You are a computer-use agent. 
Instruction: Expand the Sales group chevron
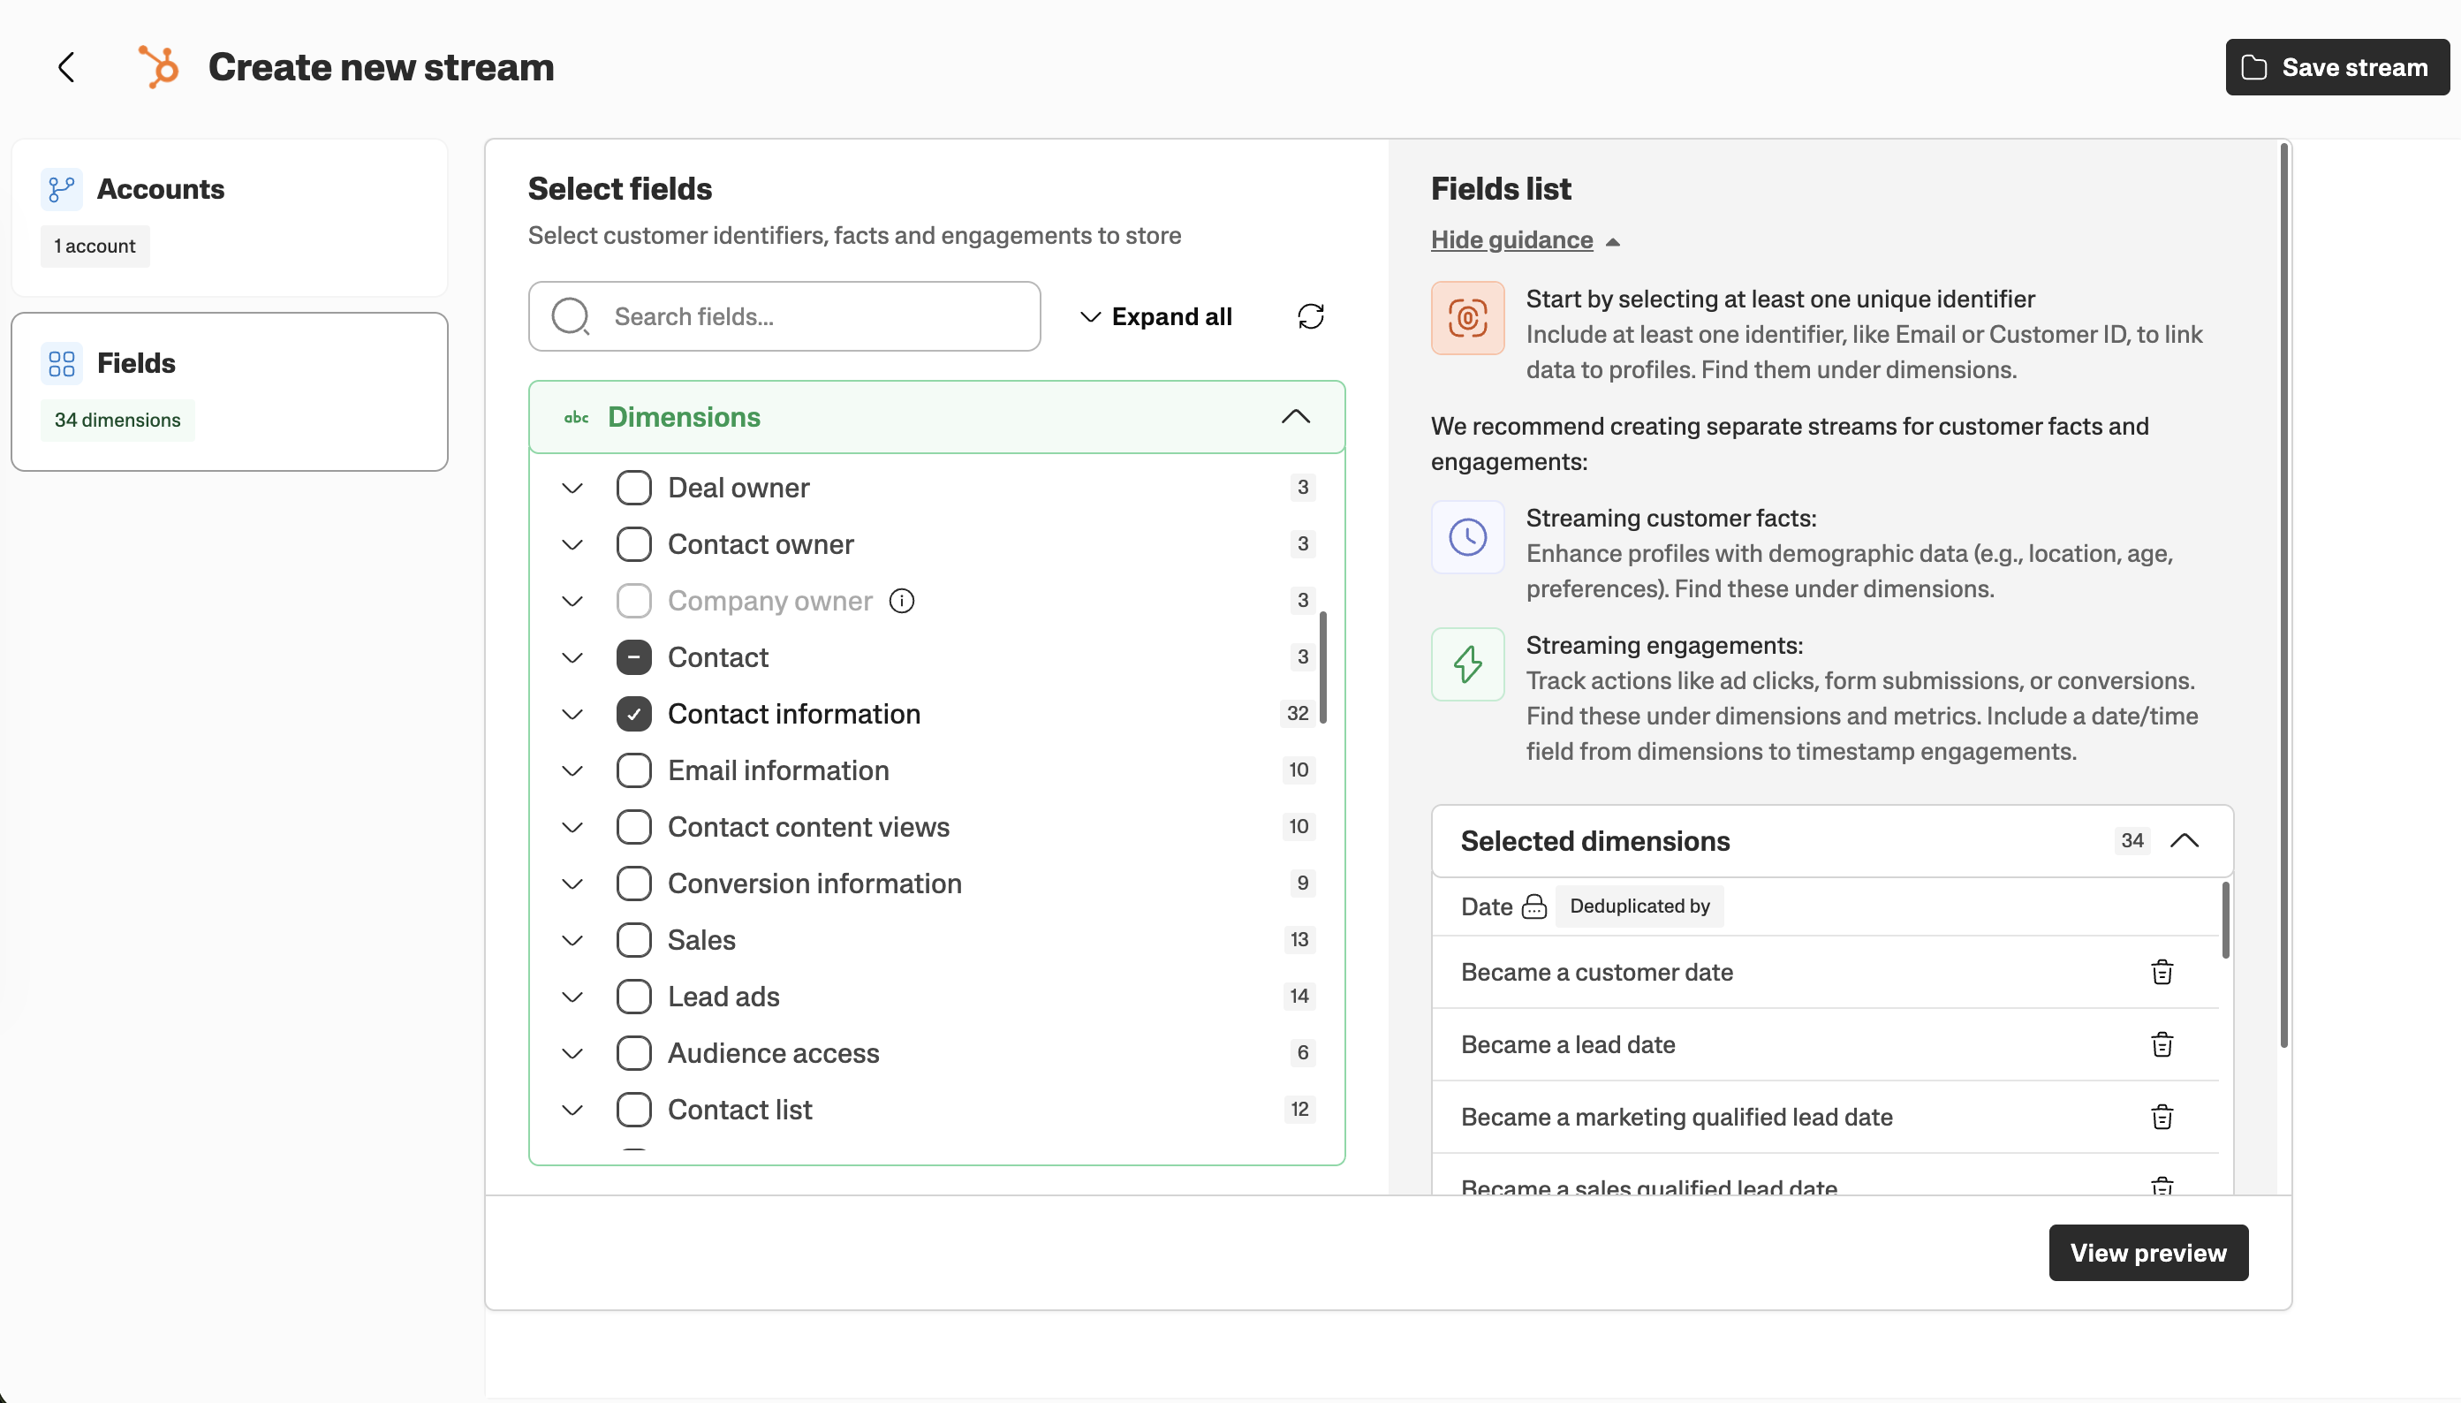pyautogui.click(x=572, y=939)
